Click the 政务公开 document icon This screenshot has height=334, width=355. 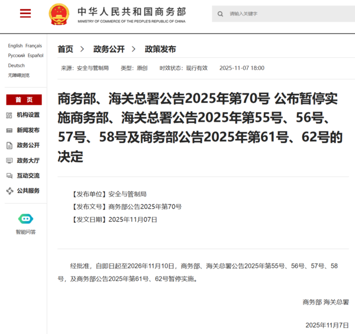click(9, 145)
